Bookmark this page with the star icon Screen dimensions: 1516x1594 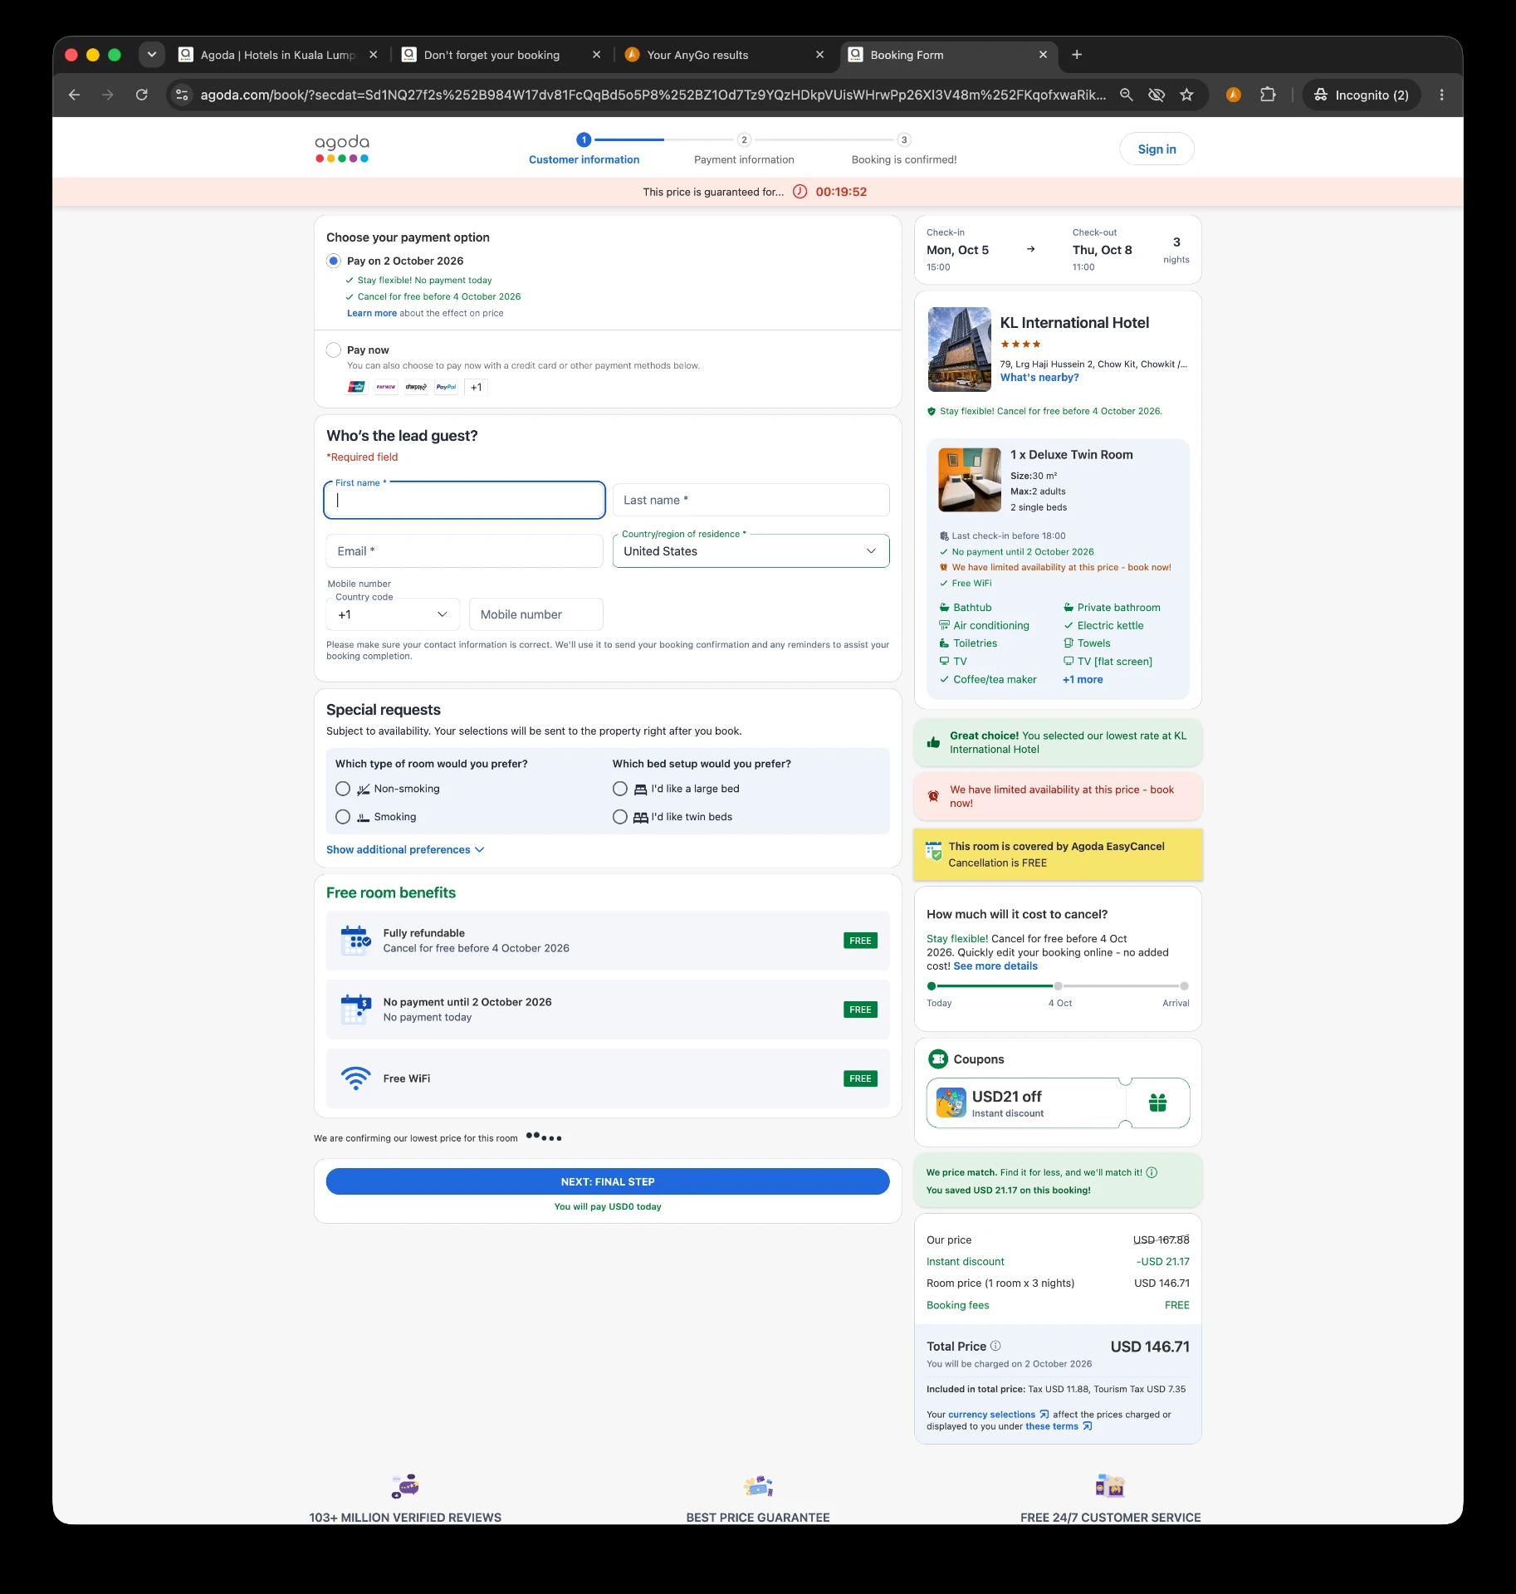(1186, 95)
